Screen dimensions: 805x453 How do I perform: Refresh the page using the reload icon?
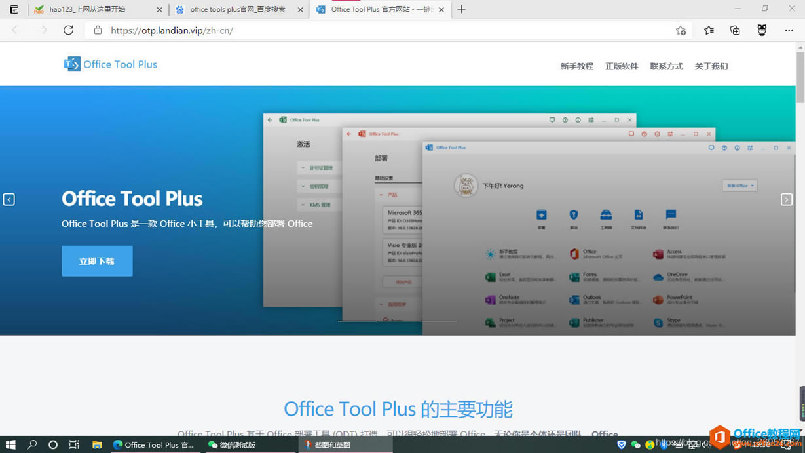tap(68, 30)
